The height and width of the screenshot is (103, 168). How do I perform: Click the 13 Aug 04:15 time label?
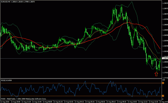point(79,102)
